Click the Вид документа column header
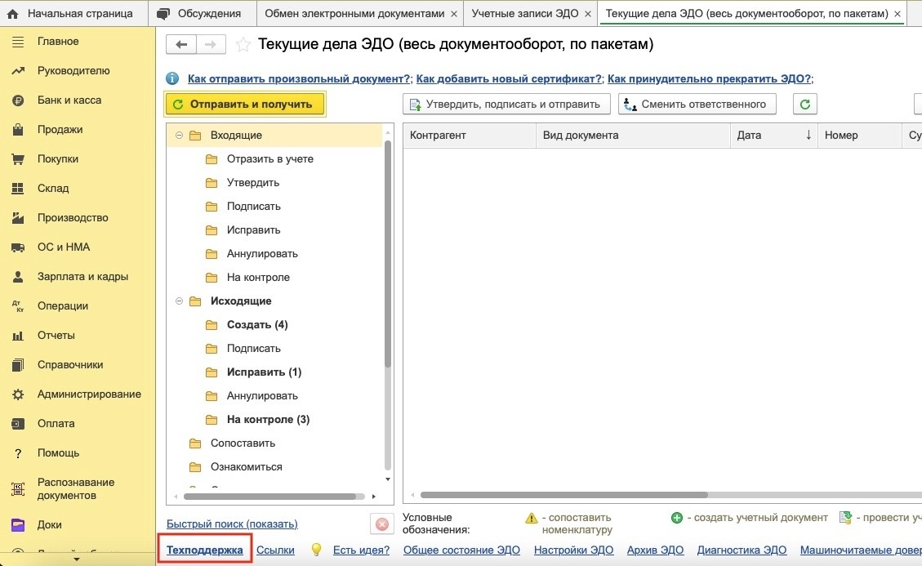This screenshot has width=922, height=566. 633,136
